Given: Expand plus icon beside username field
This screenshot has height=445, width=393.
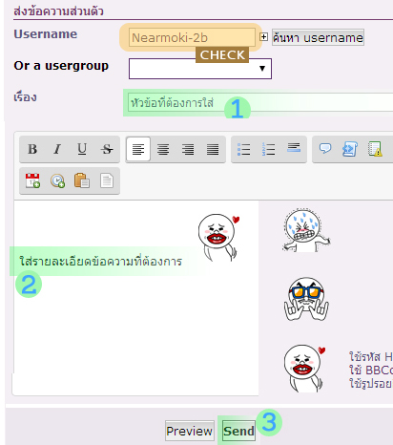Looking at the screenshot, I should (263, 37).
